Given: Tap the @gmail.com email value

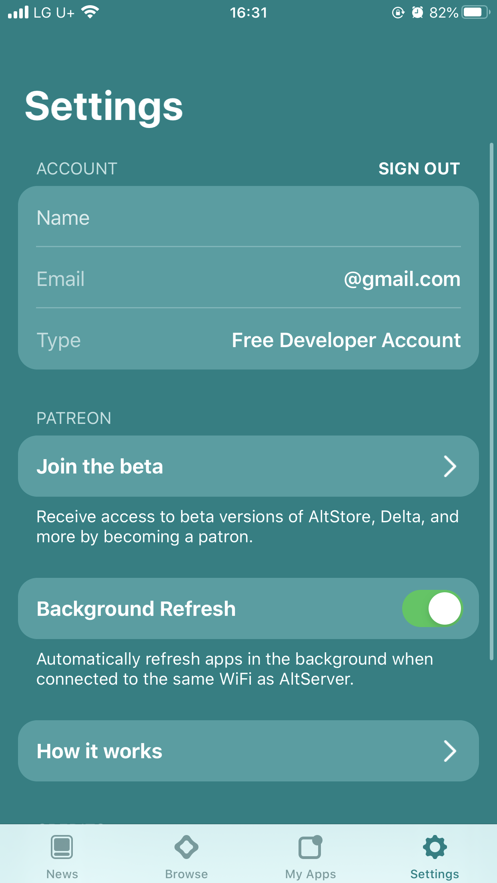Looking at the screenshot, I should point(402,279).
